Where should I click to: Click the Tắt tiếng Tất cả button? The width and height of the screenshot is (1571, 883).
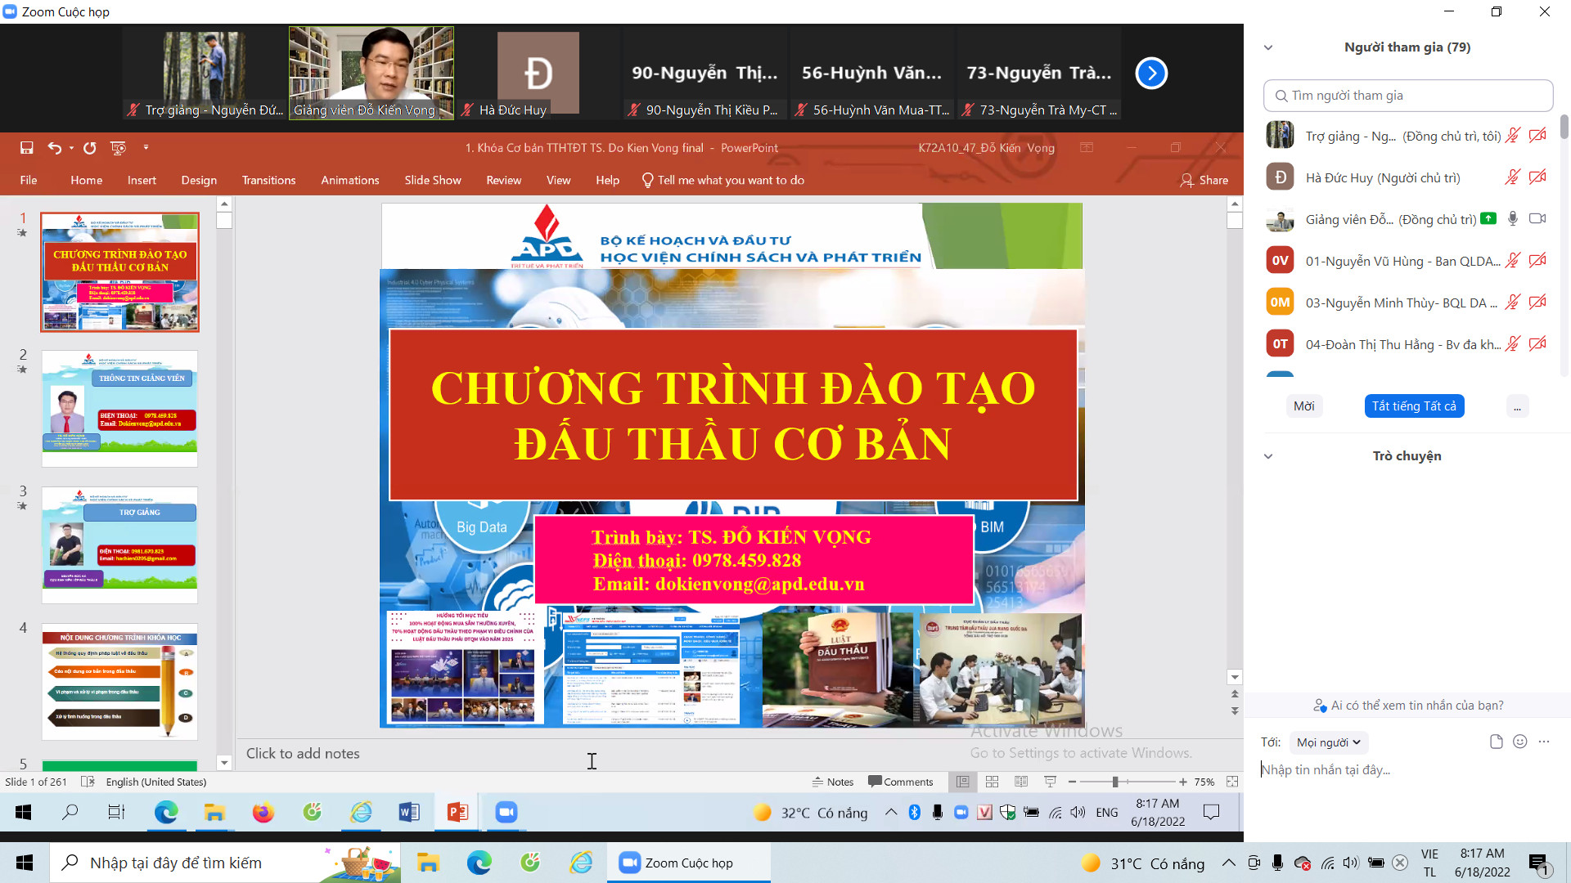tap(1413, 406)
